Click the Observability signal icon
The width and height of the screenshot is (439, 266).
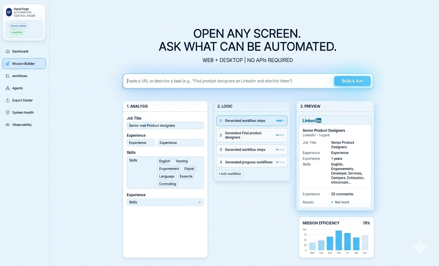coord(8,125)
